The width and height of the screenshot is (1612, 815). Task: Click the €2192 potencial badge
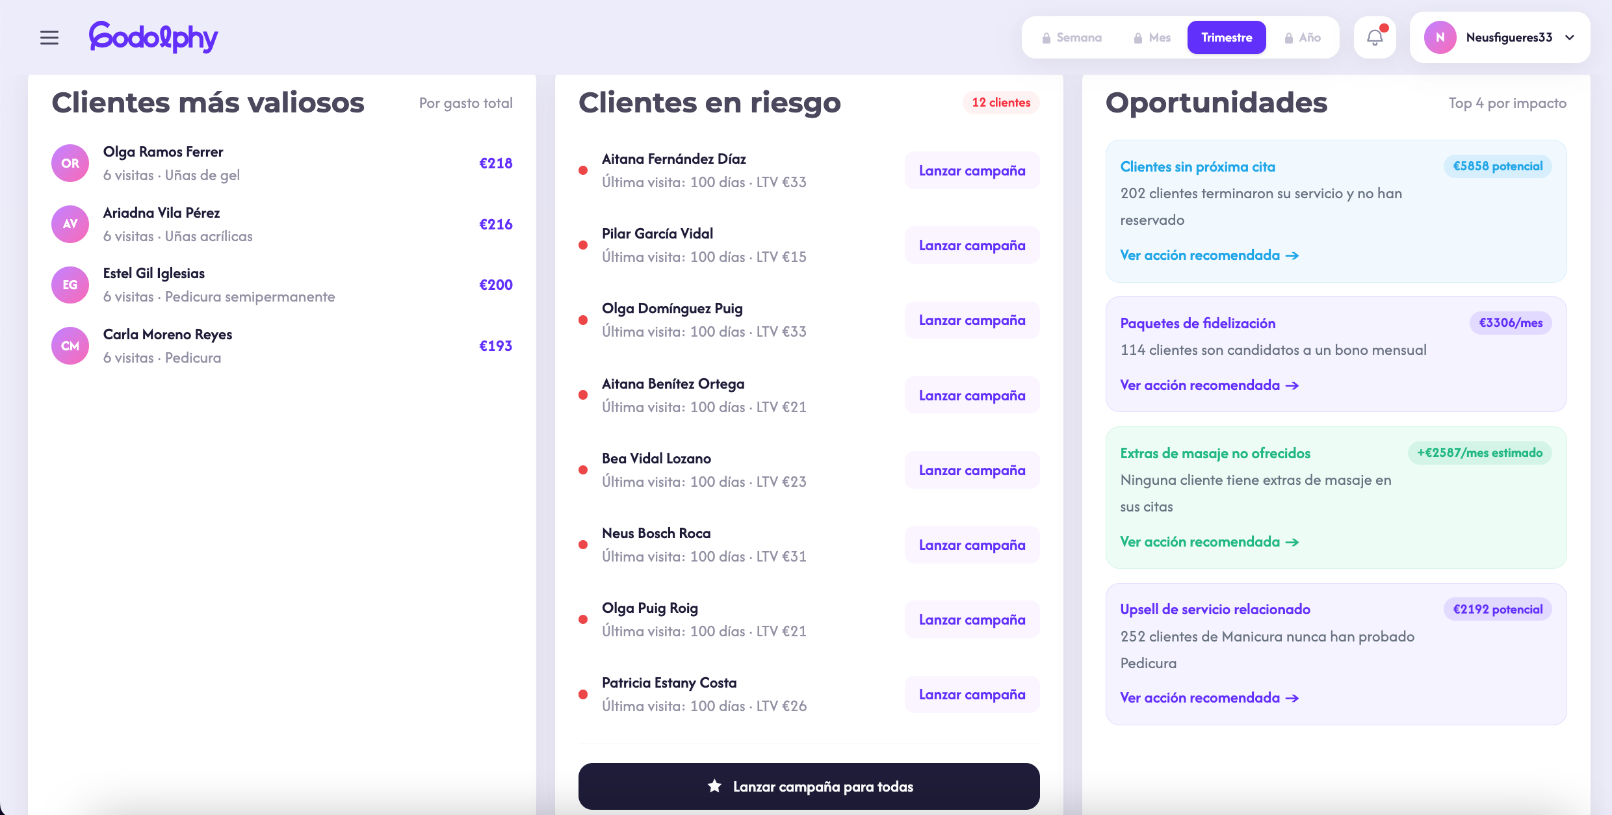click(x=1498, y=610)
